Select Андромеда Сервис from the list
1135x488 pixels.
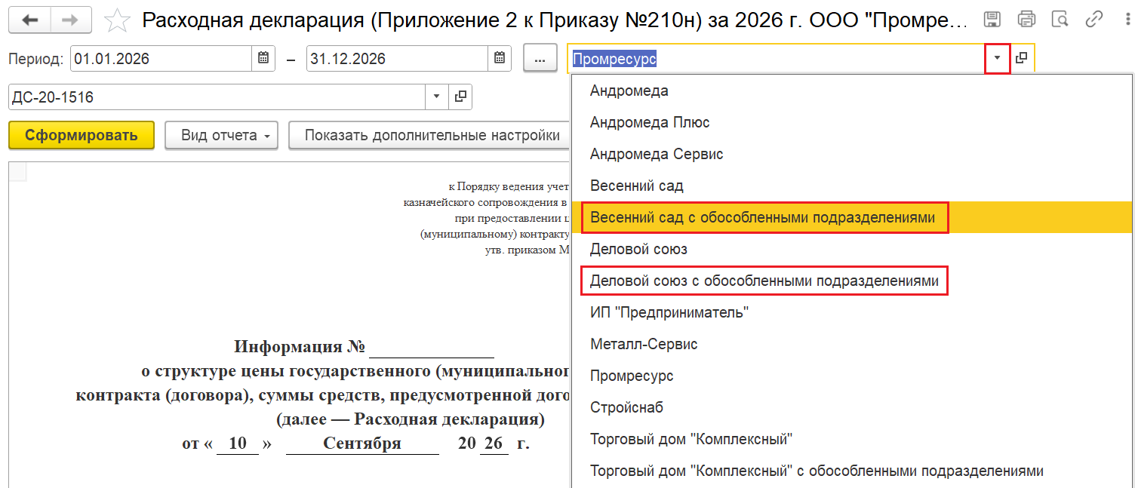pos(850,154)
